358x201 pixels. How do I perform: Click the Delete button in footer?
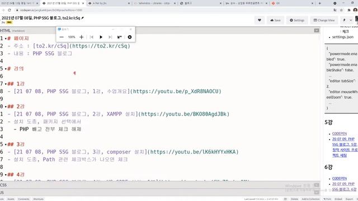tap(294, 199)
